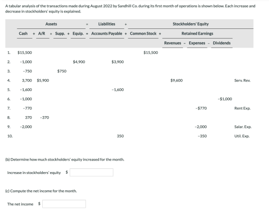Click the Increase in stockholders' equity input field
Viewport: 269px width, 214px height.
tap(91, 172)
